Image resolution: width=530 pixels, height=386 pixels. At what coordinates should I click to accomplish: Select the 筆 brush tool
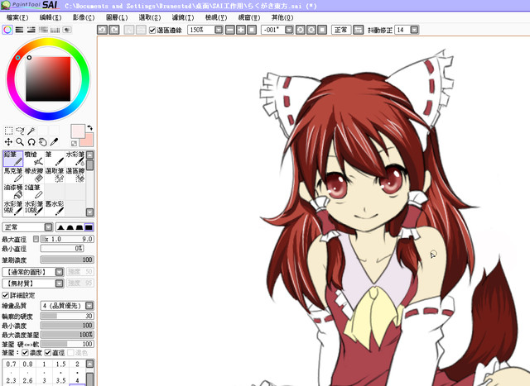pos(55,159)
